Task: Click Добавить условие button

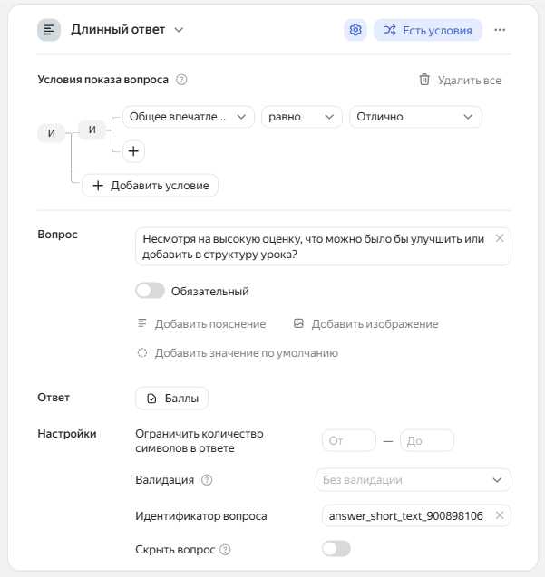Action: 150,186
